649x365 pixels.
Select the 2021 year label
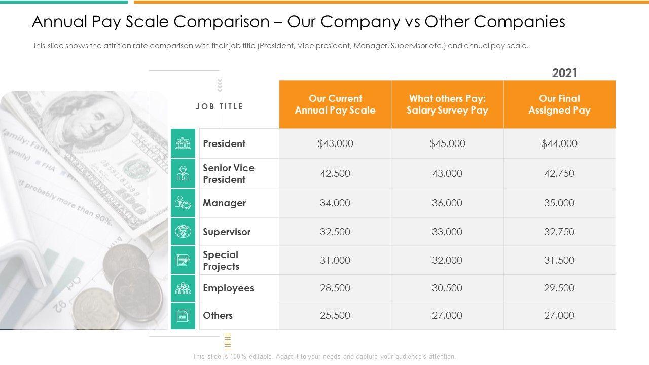(x=565, y=73)
